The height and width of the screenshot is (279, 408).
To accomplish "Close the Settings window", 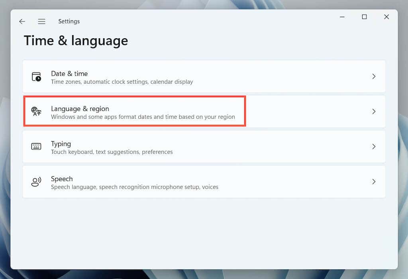I will 386,17.
